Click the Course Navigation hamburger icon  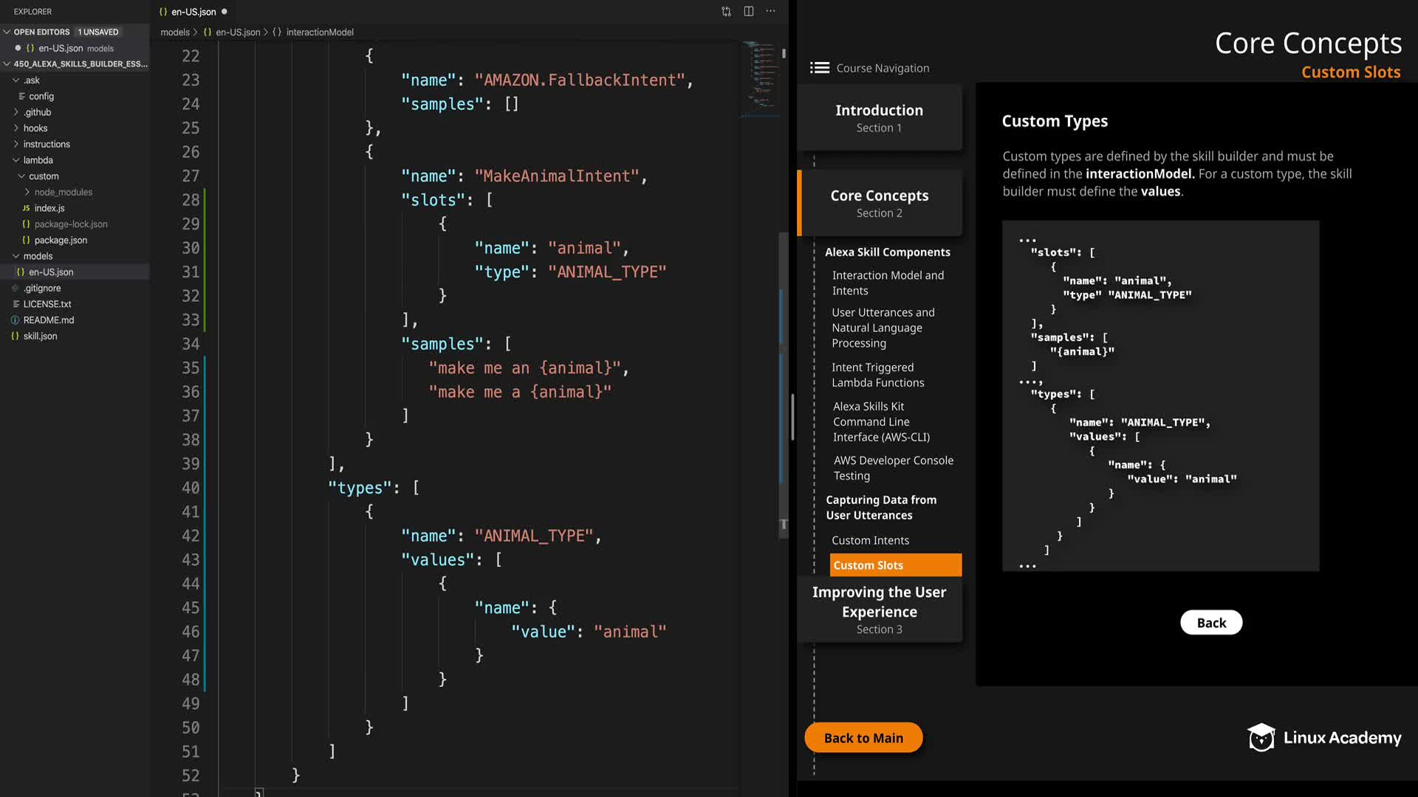tap(819, 68)
